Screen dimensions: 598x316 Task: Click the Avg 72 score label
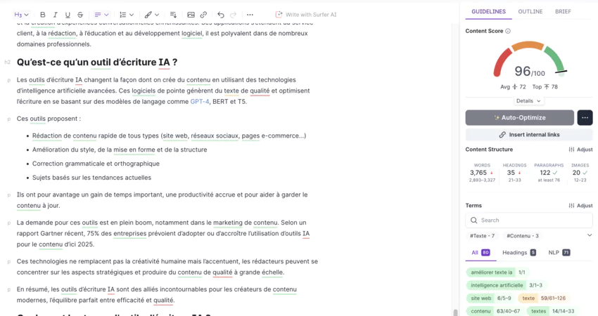point(513,87)
